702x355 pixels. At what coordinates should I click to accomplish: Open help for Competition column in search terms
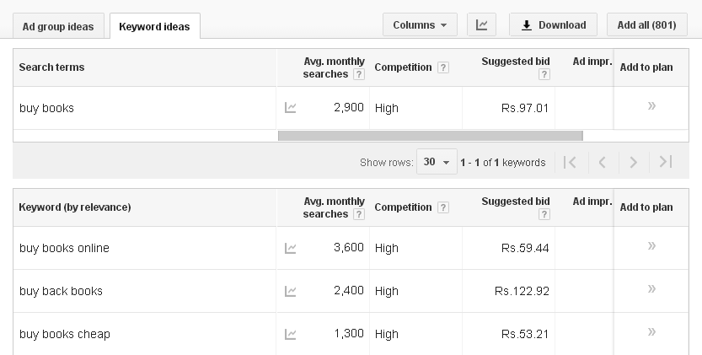tap(443, 67)
